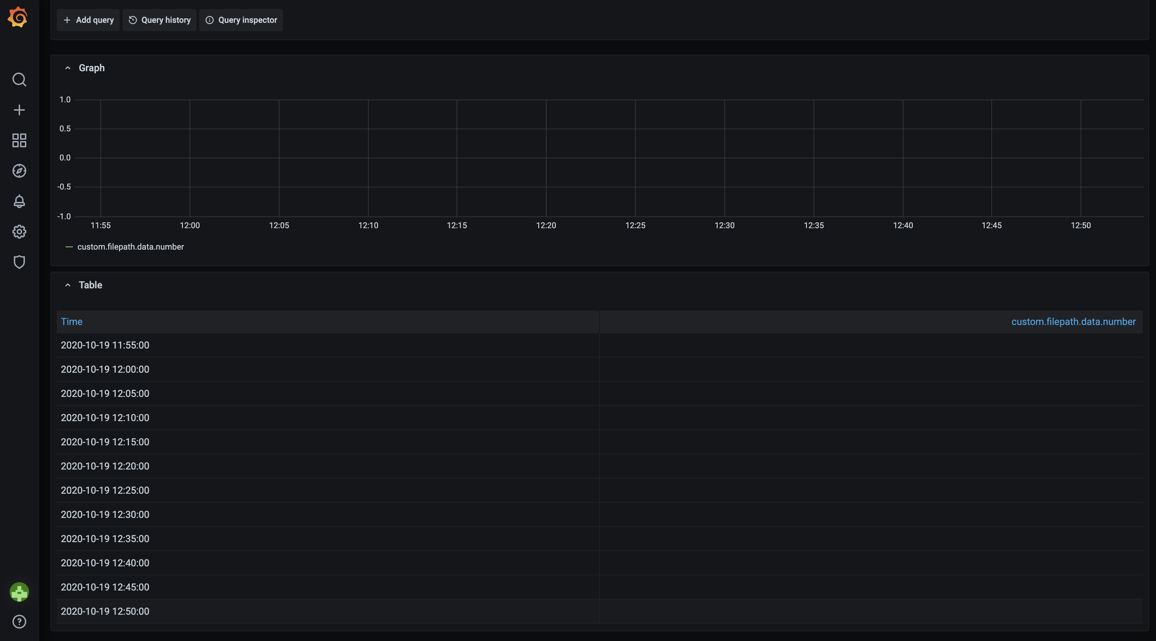Click the green plugin icon in sidebar
Viewport: 1156px width, 641px height.
point(19,592)
